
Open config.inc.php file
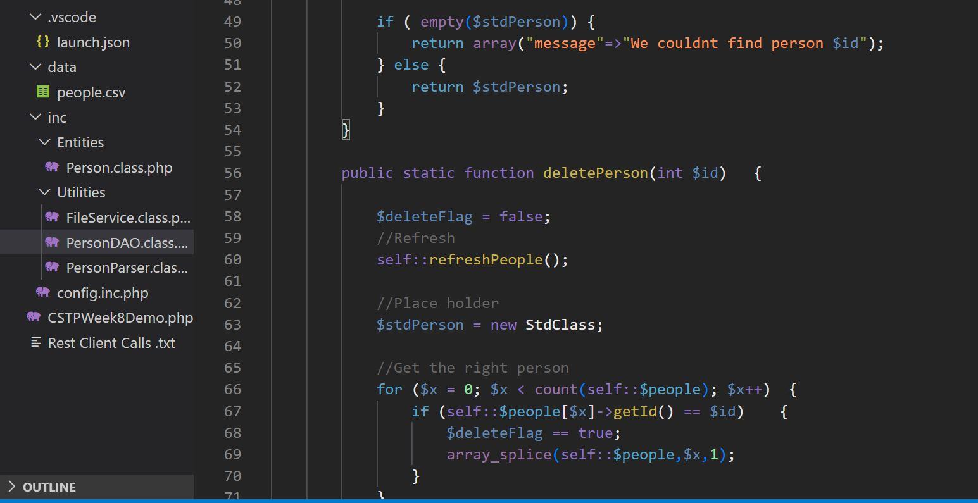click(x=103, y=293)
